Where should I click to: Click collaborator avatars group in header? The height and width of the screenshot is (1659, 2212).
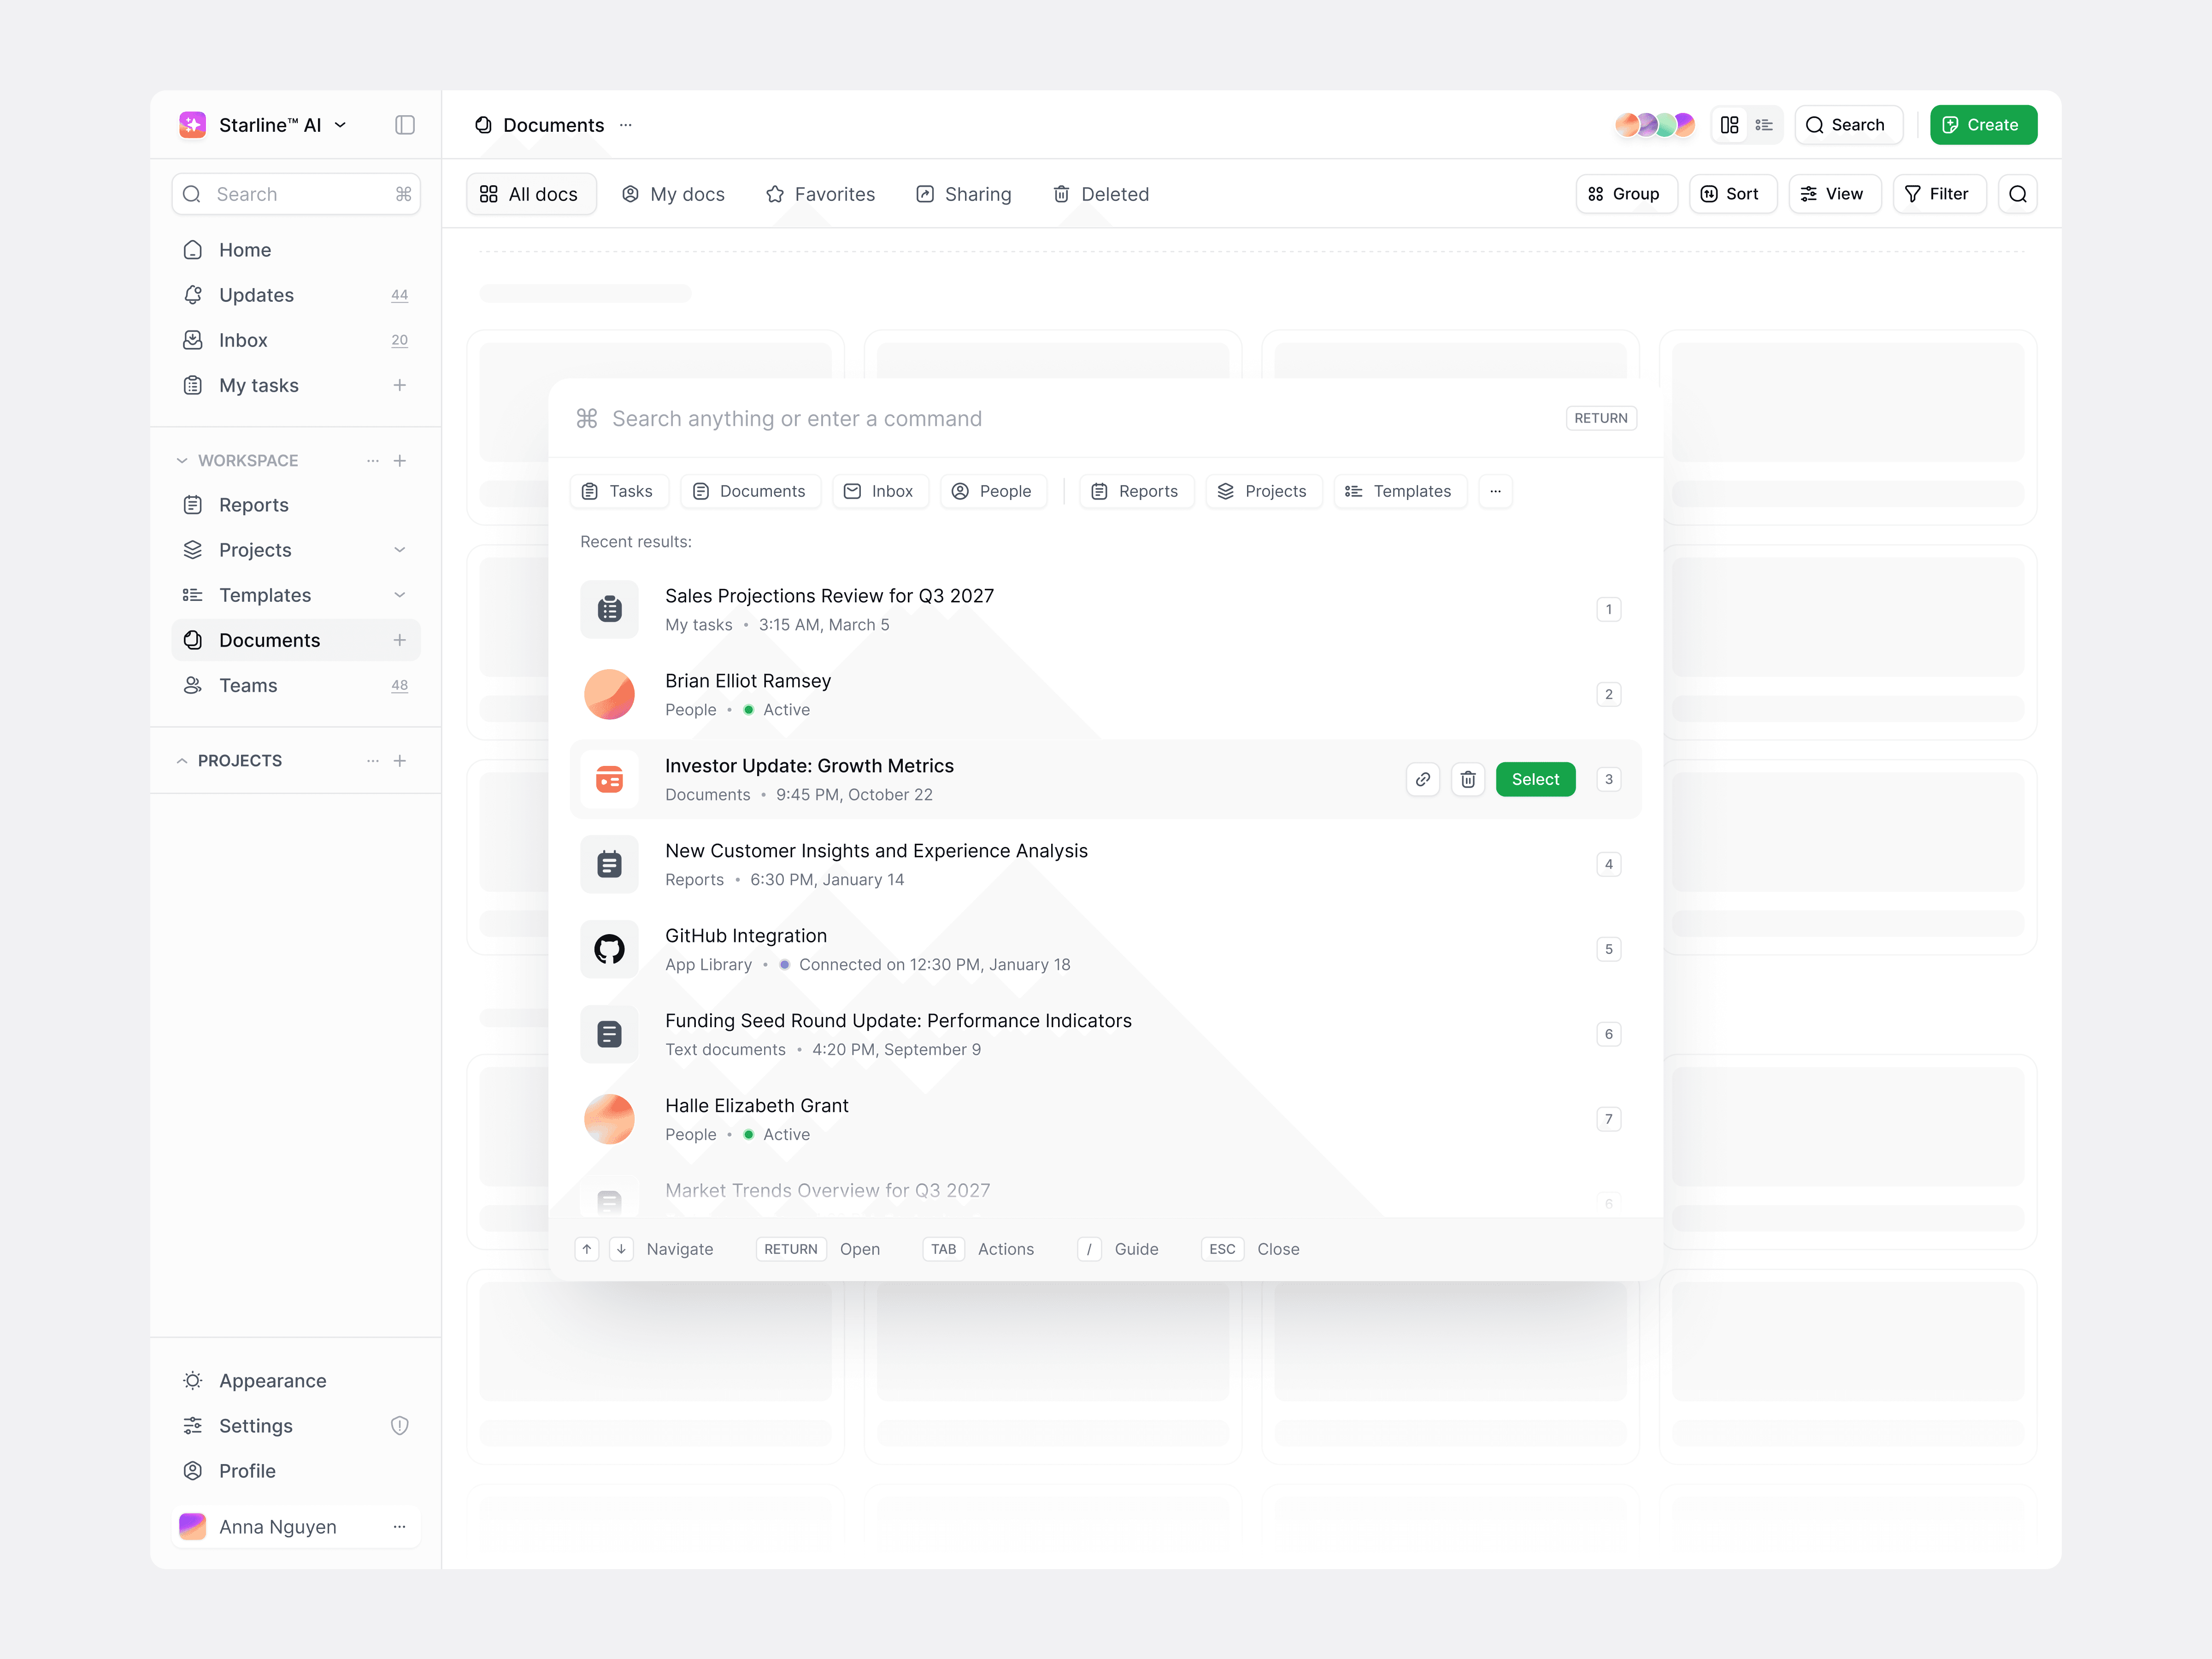click(1654, 125)
